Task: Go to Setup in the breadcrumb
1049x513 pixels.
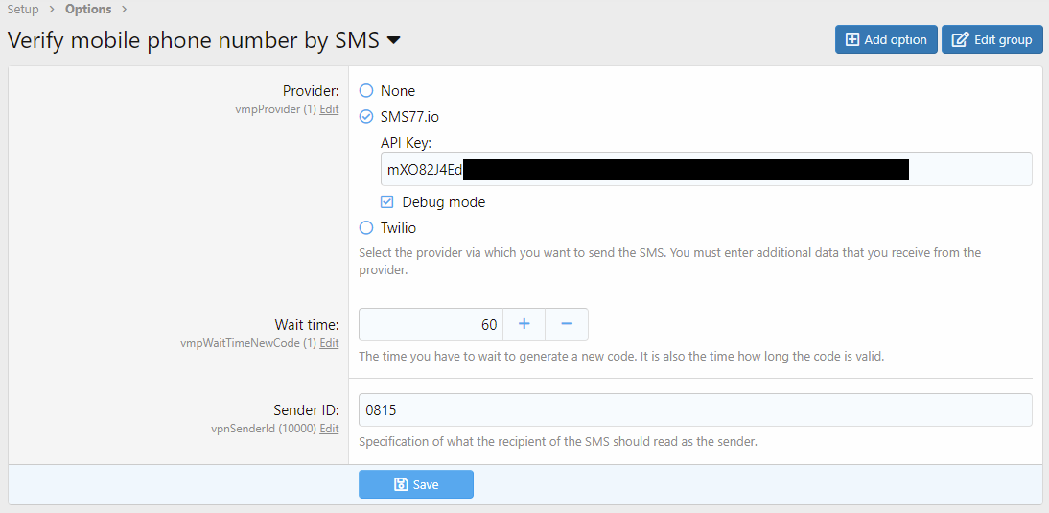Action: coord(23,10)
